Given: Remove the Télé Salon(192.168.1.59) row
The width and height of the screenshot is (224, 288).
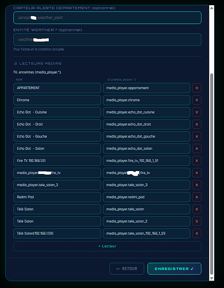Looking at the screenshot, I should pyautogui.click(x=196, y=233).
